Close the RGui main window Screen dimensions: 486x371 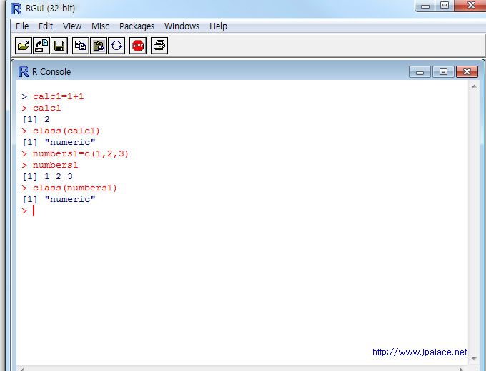point(470,6)
